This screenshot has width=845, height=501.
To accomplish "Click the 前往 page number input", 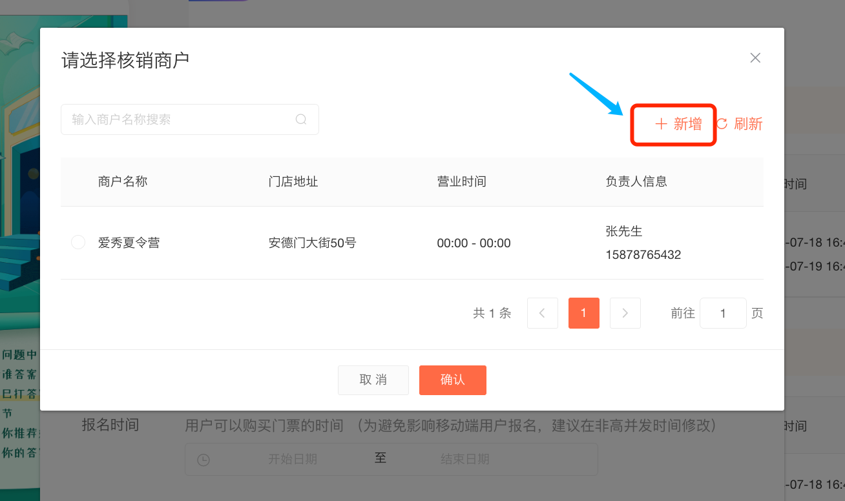I will [x=723, y=313].
